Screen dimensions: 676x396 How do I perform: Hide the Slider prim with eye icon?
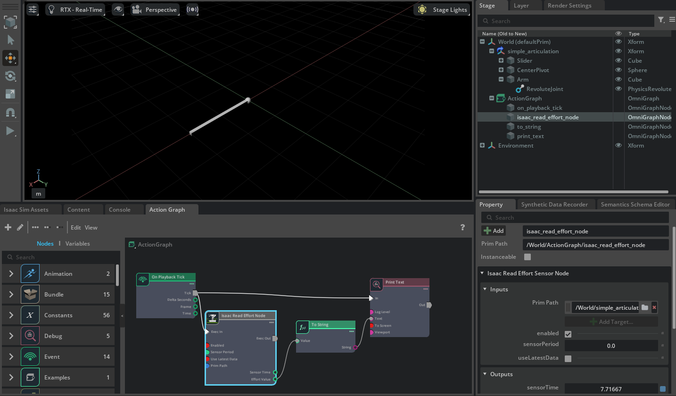click(x=618, y=61)
